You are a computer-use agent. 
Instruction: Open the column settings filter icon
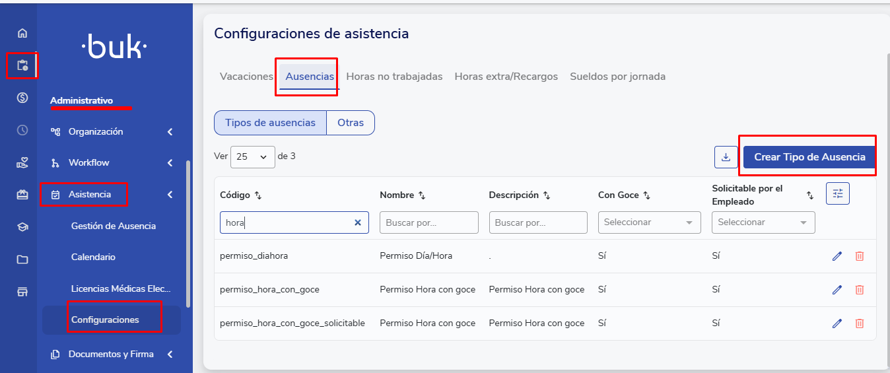tap(837, 193)
